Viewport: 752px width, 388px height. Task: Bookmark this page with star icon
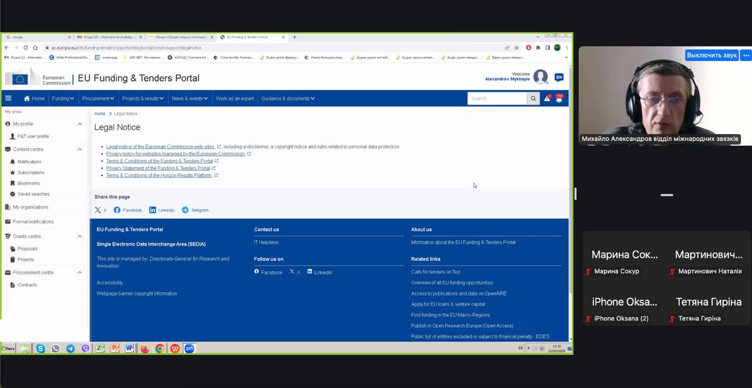coord(516,48)
